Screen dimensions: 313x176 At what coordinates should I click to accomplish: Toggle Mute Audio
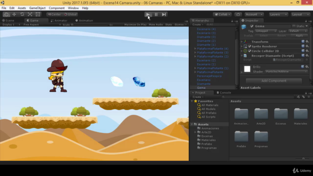pyautogui.click(x=156, y=24)
